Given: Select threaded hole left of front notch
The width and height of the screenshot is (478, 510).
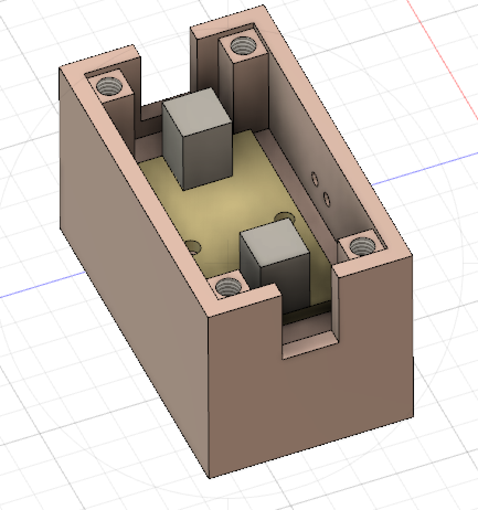Looking at the screenshot, I should click(229, 287).
